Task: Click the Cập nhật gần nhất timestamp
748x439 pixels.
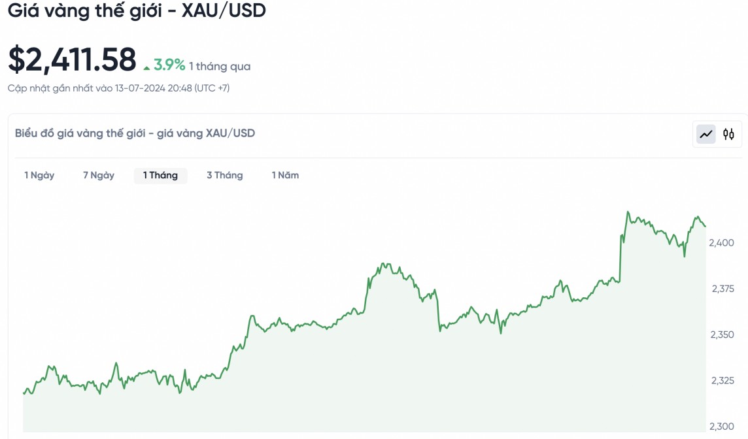Action: click(118, 88)
